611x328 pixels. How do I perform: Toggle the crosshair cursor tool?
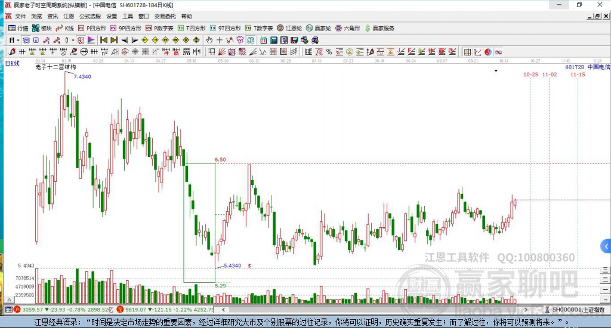click(220, 40)
